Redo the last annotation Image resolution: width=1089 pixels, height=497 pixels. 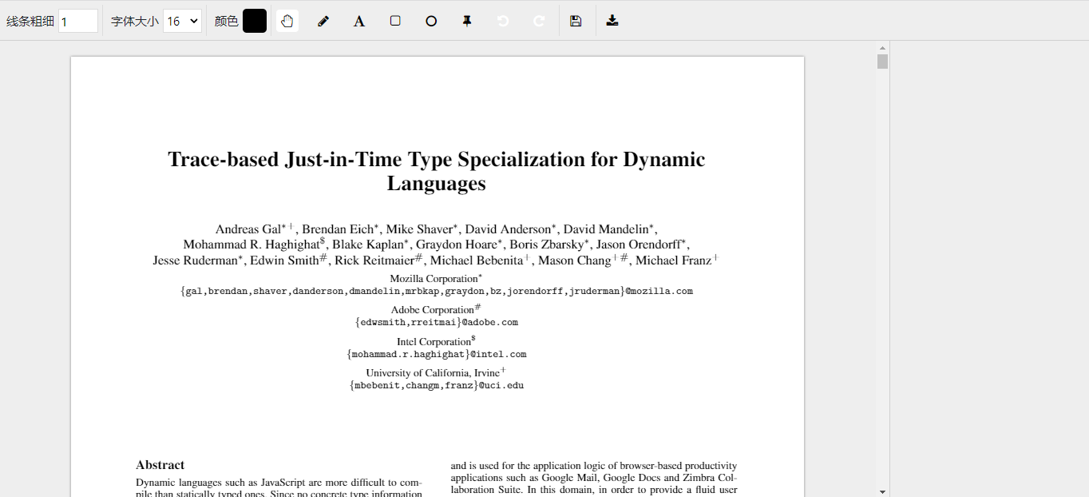tap(539, 21)
